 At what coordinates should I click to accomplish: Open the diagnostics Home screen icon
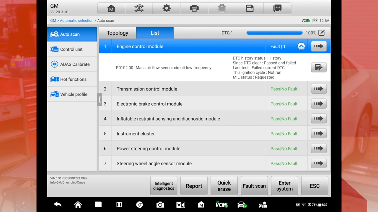coord(111,8)
